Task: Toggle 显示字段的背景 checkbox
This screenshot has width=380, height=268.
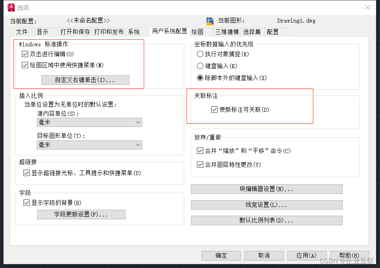Action: [27, 203]
